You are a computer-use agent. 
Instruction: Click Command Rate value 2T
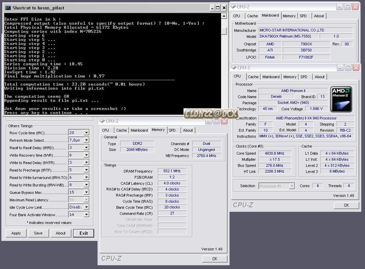coord(172,213)
